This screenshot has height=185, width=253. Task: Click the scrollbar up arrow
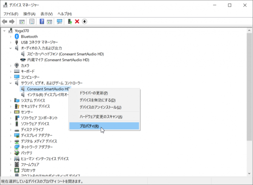[249, 31]
